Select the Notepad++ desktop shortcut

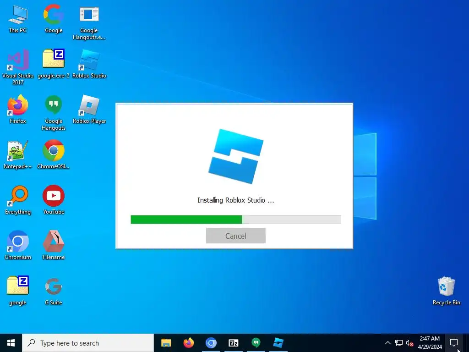point(18,155)
